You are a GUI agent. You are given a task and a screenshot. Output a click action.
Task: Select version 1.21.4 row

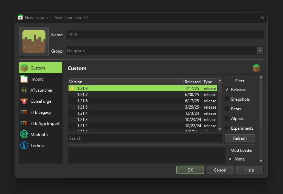pos(143,113)
